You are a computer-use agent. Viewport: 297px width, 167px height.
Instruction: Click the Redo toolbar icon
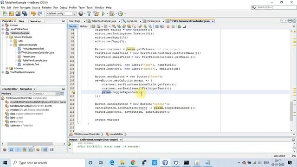click(40, 13)
